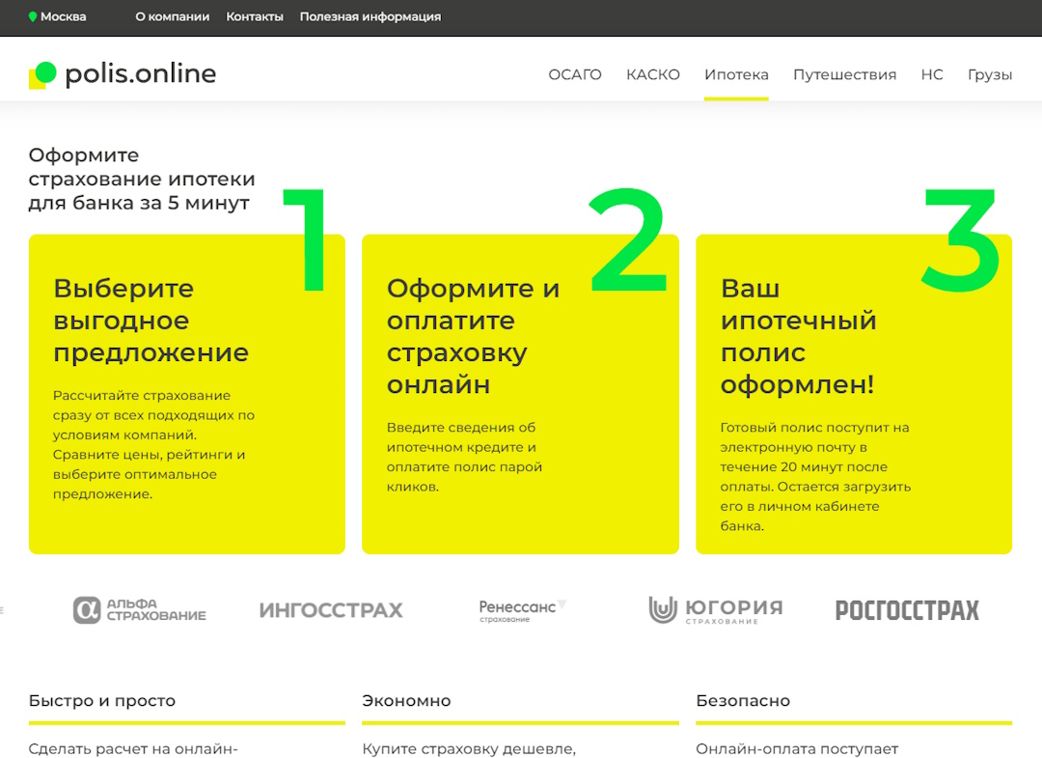Navigate to the НС tab
The width and height of the screenshot is (1042, 758).
pyautogui.click(x=932, y=74)
